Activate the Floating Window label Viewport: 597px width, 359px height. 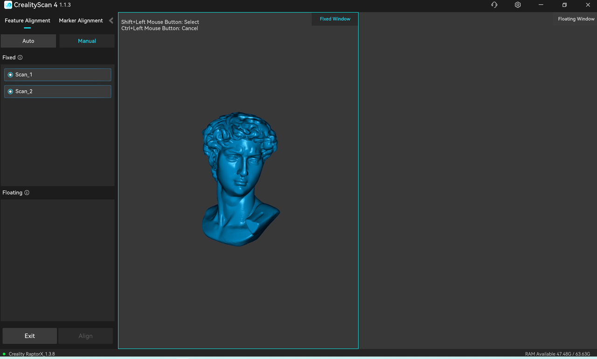coord(576,19)
